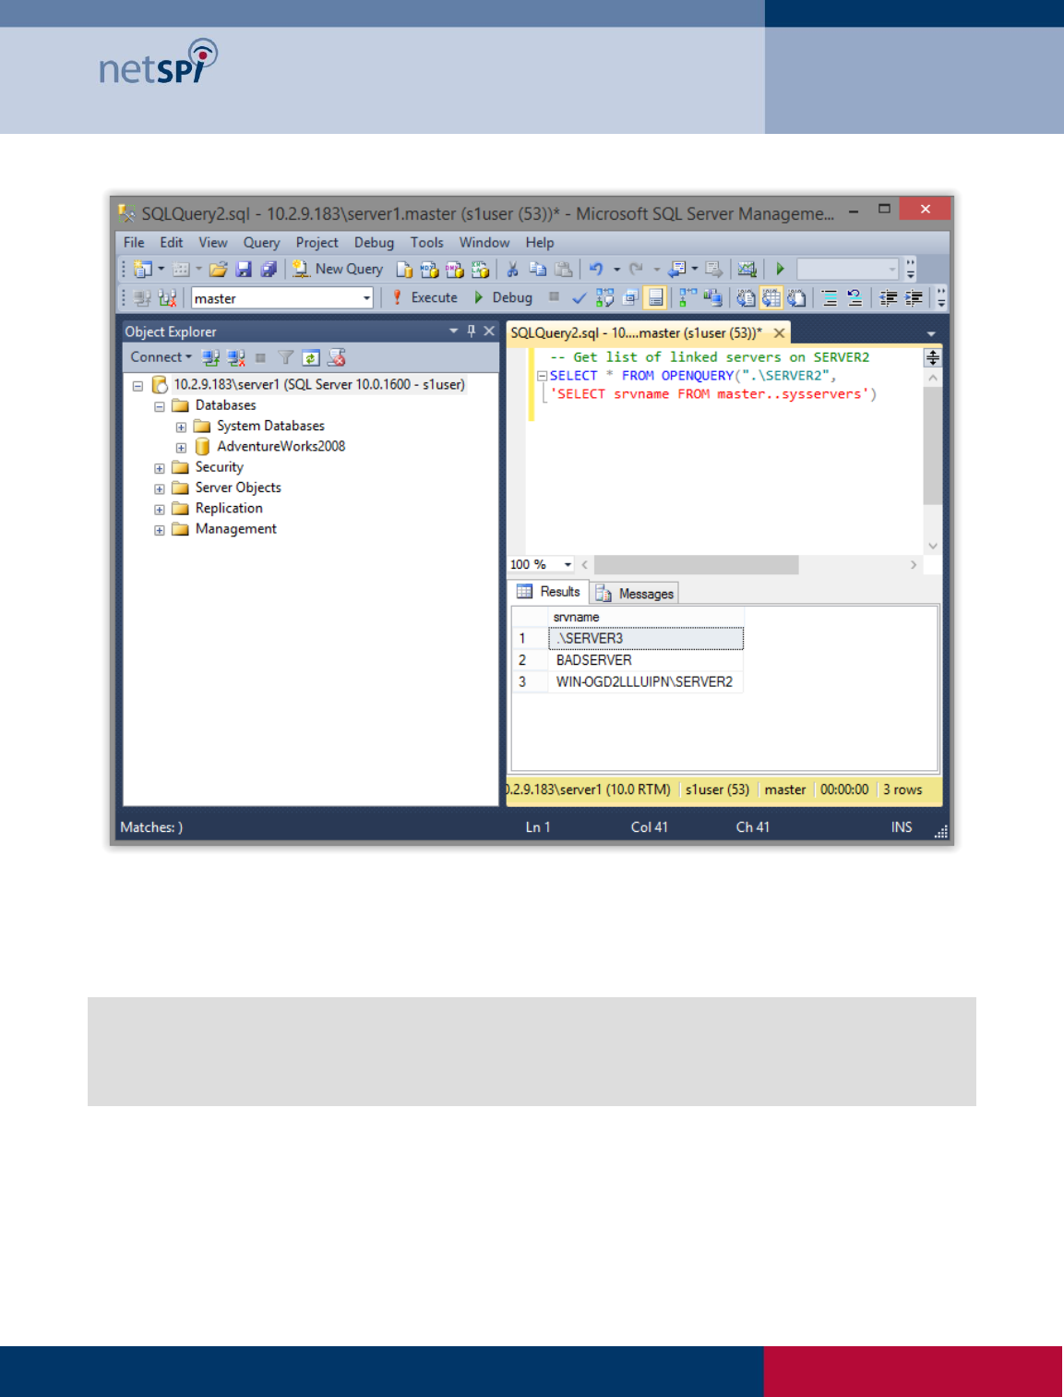Click the Save All icon
The image size is (1064, 1397).
[x=269, y=270]
